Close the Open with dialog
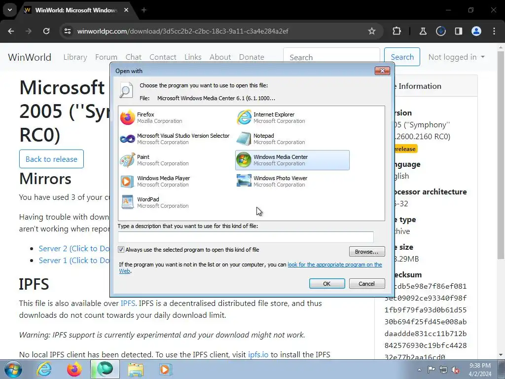Viewport: 505px width, 379px height. point(382,71)
